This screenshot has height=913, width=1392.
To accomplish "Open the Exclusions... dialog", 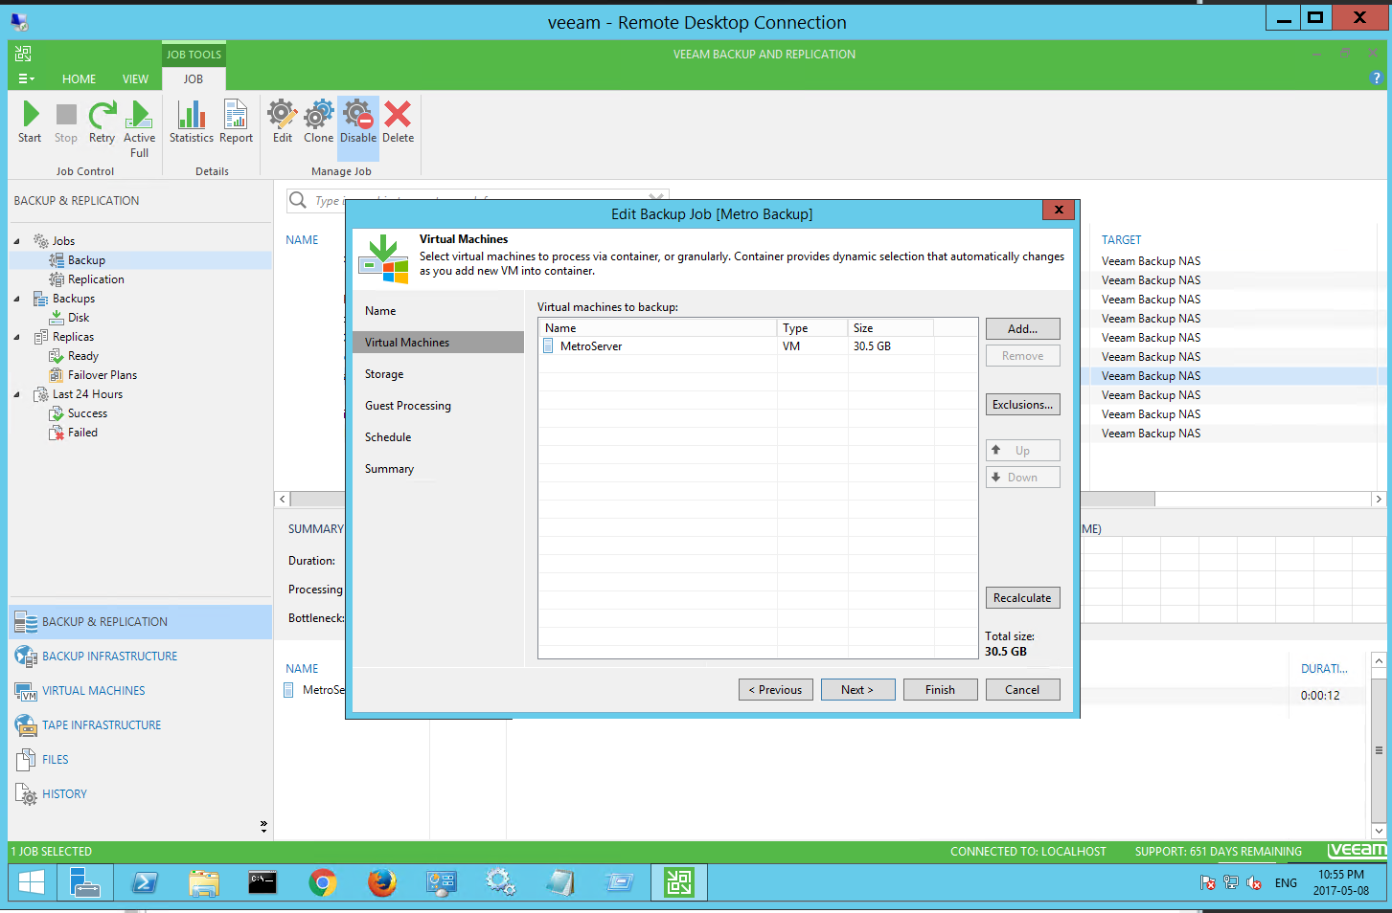I will tap(1022, 405).
